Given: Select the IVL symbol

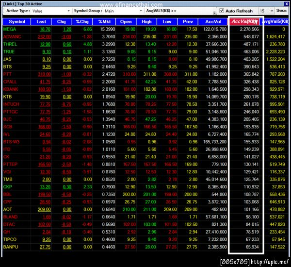Looking at the screenshot, I should 6,134.
